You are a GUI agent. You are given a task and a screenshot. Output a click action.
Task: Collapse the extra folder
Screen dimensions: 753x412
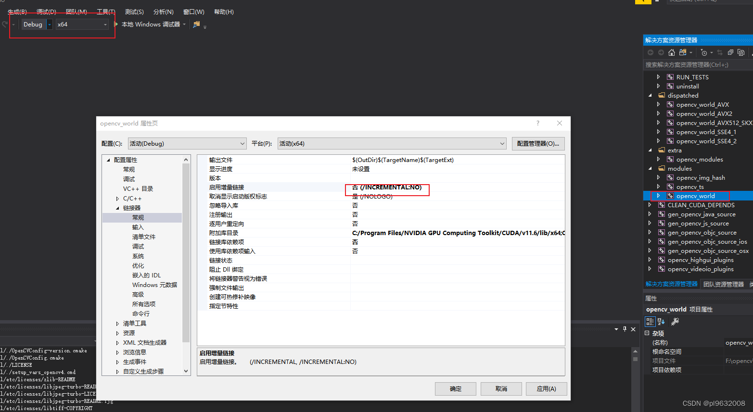[650, 150]
